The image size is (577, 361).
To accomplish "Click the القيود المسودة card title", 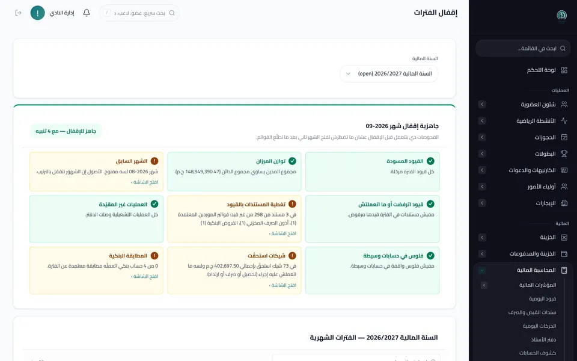I will 405,161.
